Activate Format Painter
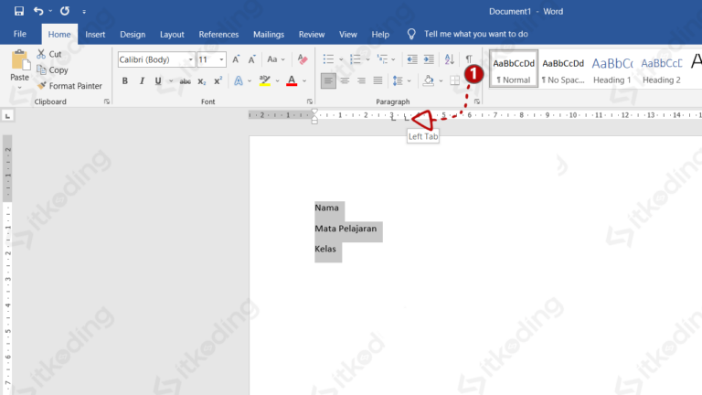This screenshot has width=702, height=395. tap(69, 86)
